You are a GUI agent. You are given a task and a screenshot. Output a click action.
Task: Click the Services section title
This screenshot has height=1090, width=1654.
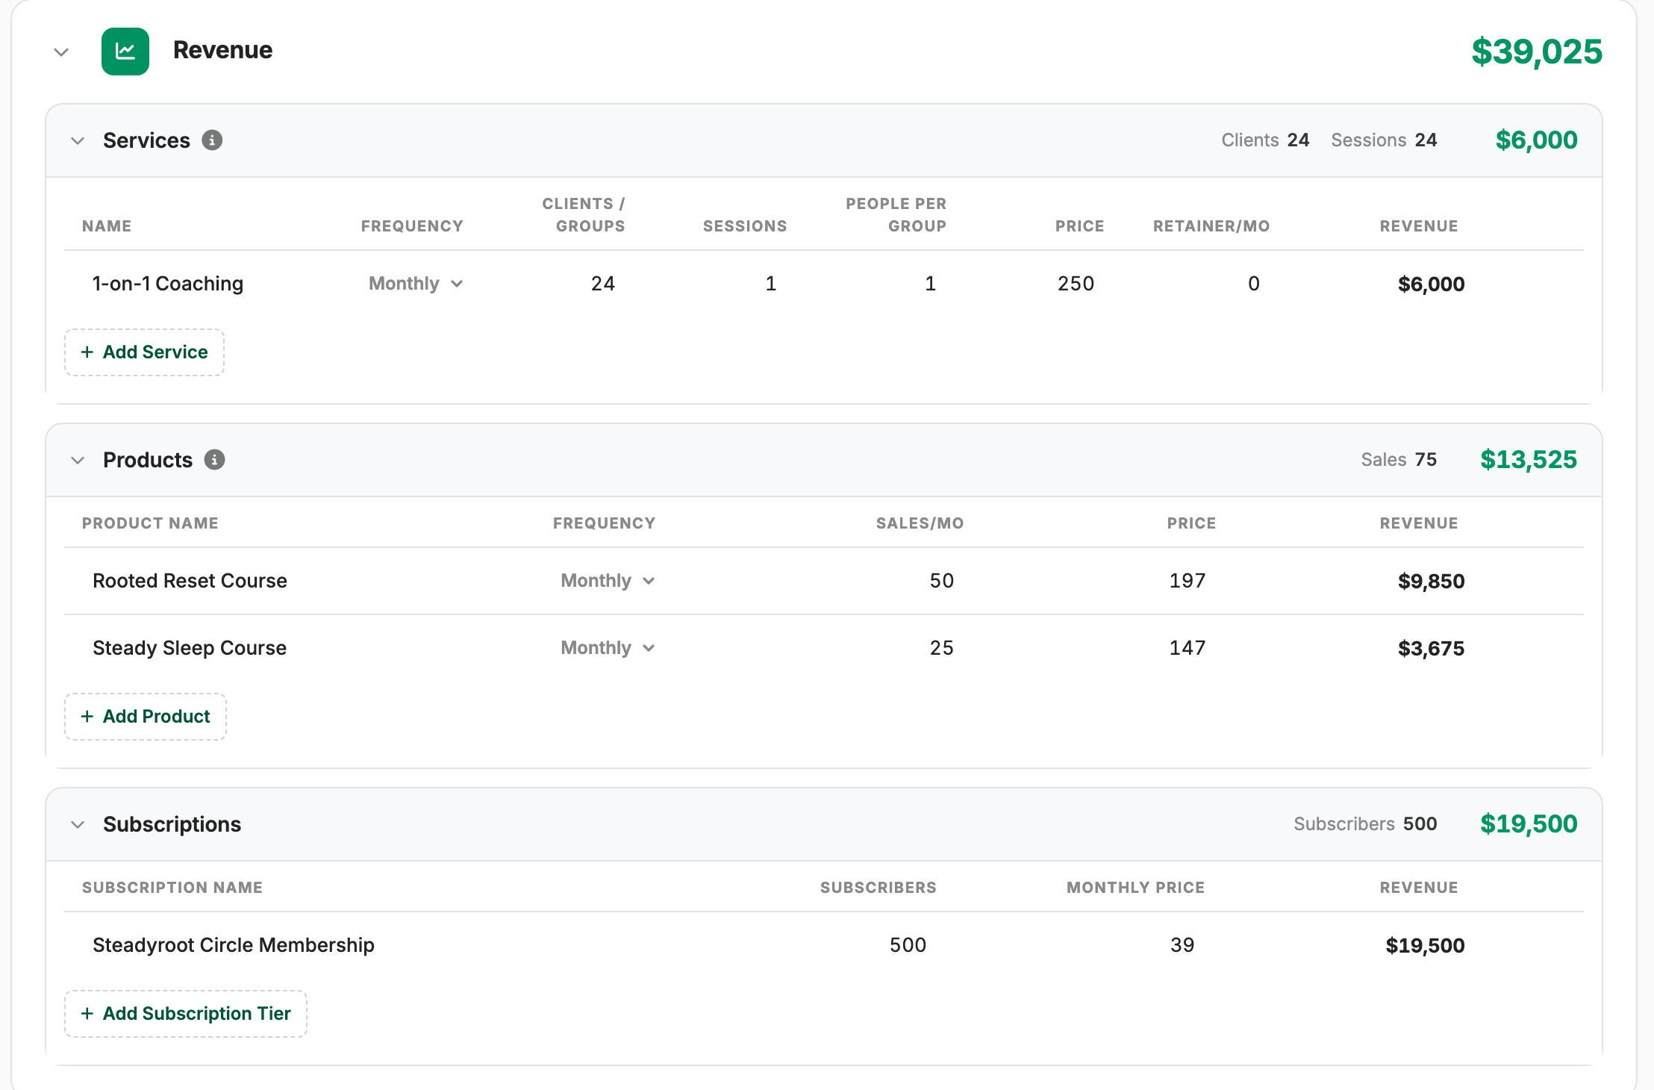point(146,140)
